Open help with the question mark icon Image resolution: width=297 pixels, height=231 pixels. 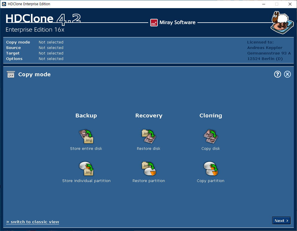tap(278, 74)
